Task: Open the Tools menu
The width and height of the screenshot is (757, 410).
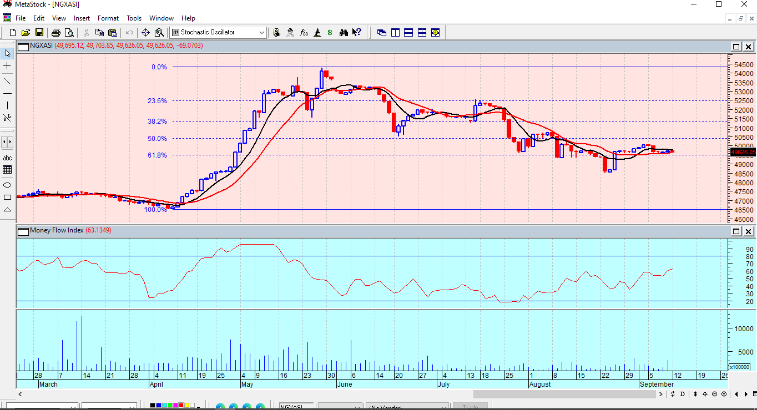Action: pyautogui.click(x=134, y=18)
